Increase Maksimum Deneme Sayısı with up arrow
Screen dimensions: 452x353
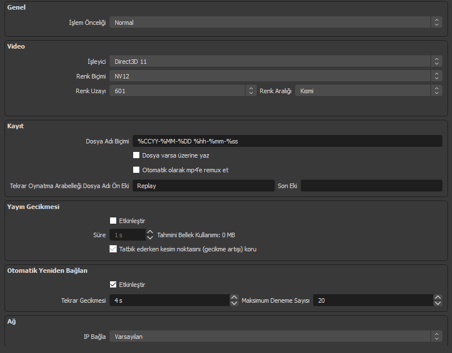(x=437, y=297)
